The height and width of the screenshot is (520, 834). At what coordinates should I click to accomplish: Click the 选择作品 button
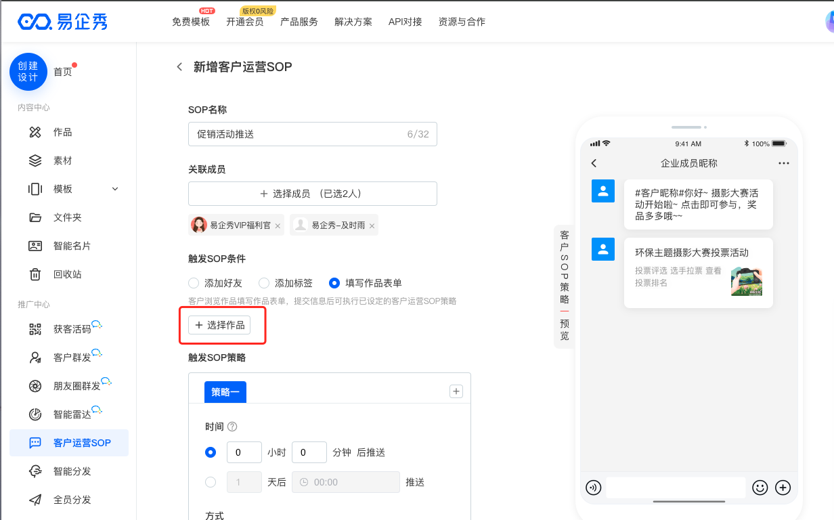[219, 325]
